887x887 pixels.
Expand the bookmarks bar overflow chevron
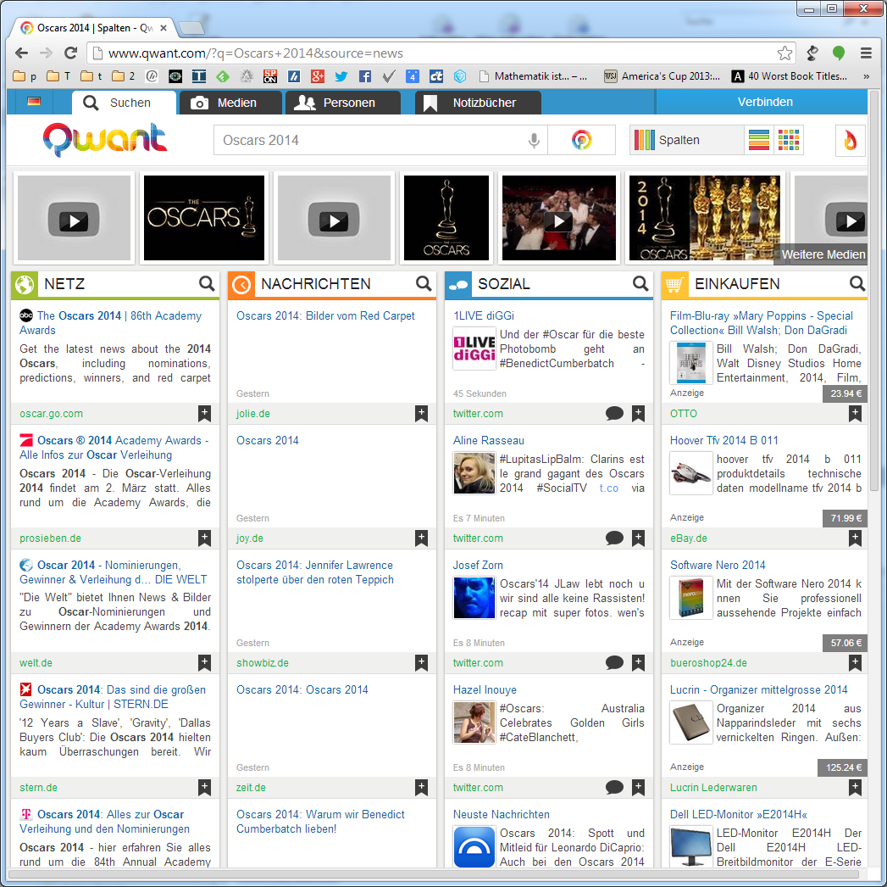866,76
